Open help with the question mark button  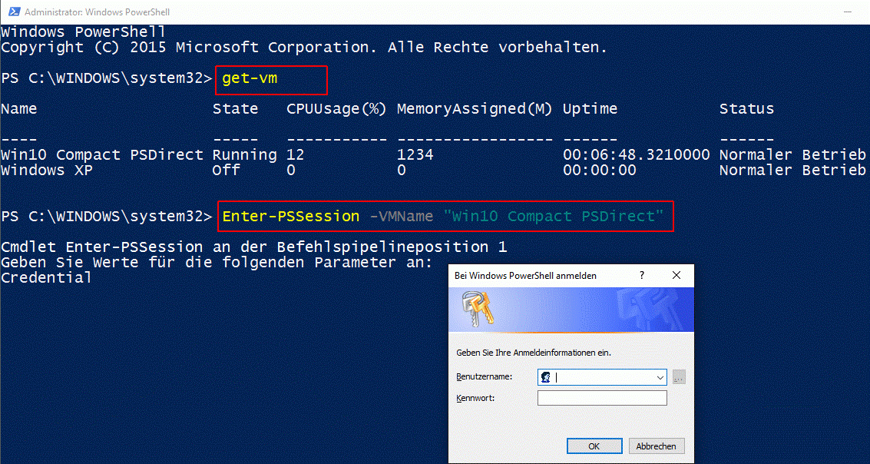(642, 275)
